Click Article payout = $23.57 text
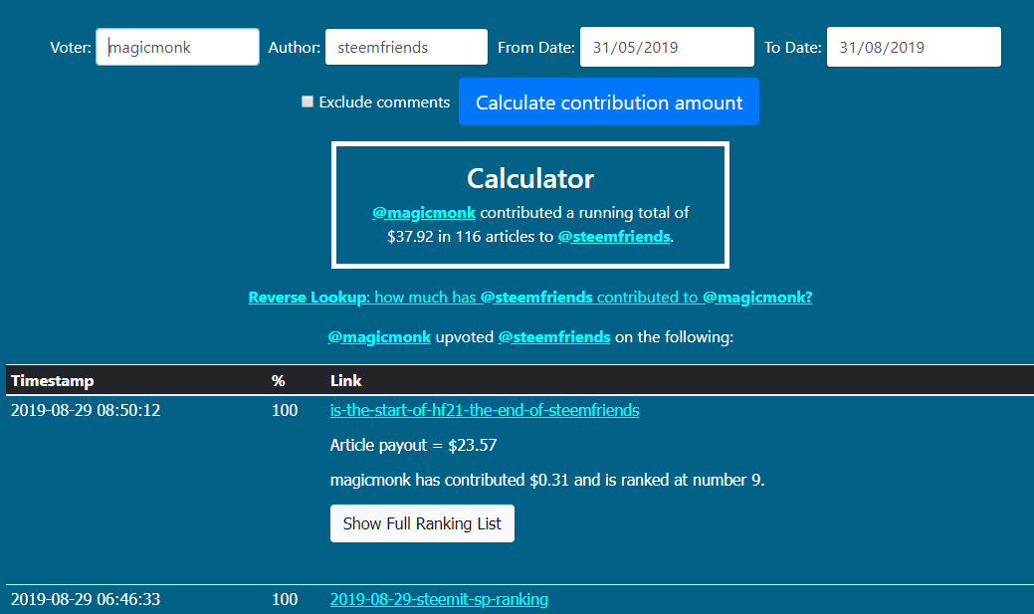This screenshot has width=1034, height=614. pos(413,445)
